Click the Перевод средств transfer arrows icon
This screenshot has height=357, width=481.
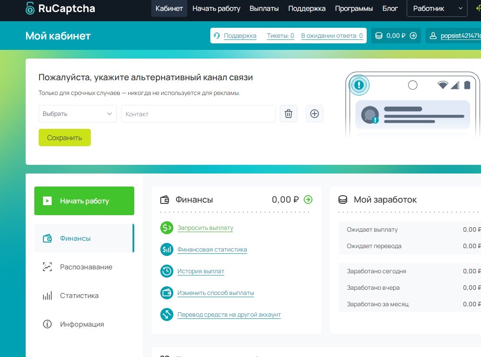click(167, 314)
